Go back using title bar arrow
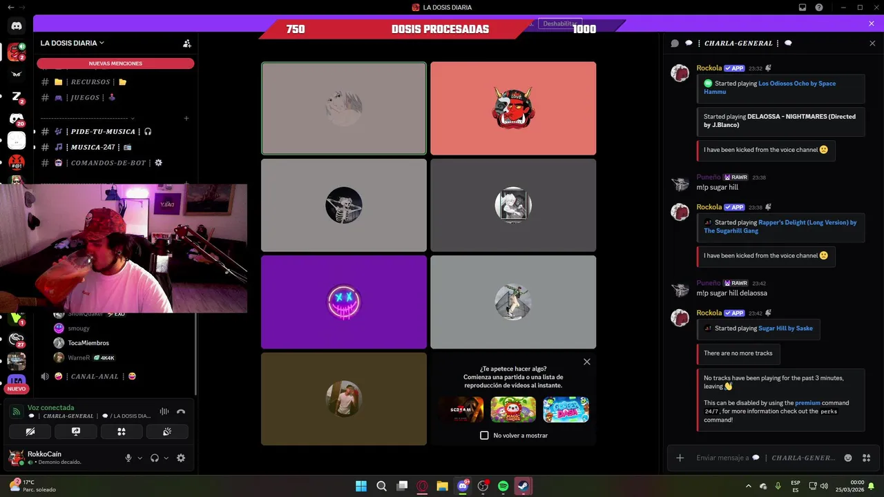 (10, 8)
